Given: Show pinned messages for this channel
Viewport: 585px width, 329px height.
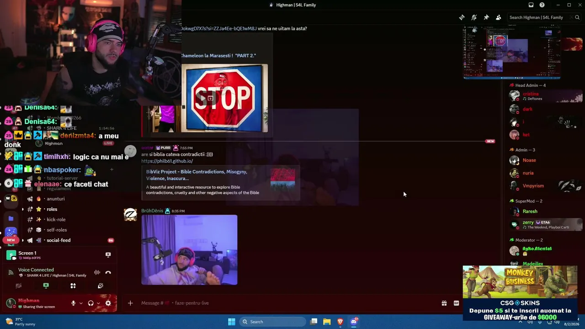Looking at the screenshot, I should 486,17.
